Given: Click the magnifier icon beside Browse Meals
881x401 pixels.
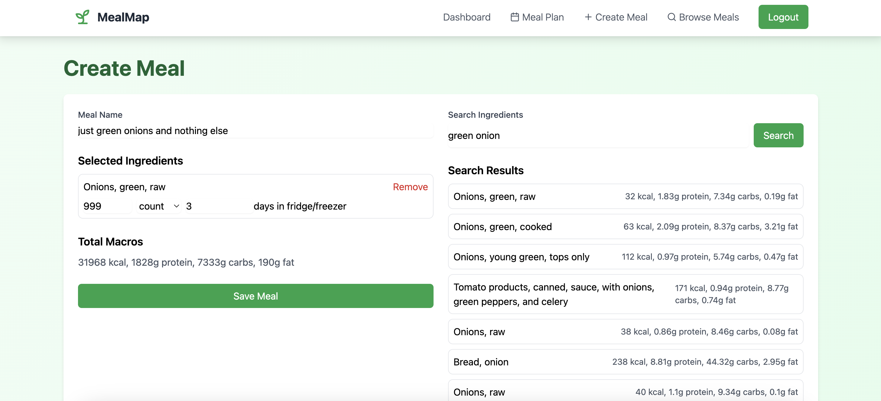Looking at the screenshot, I should 671,17.
